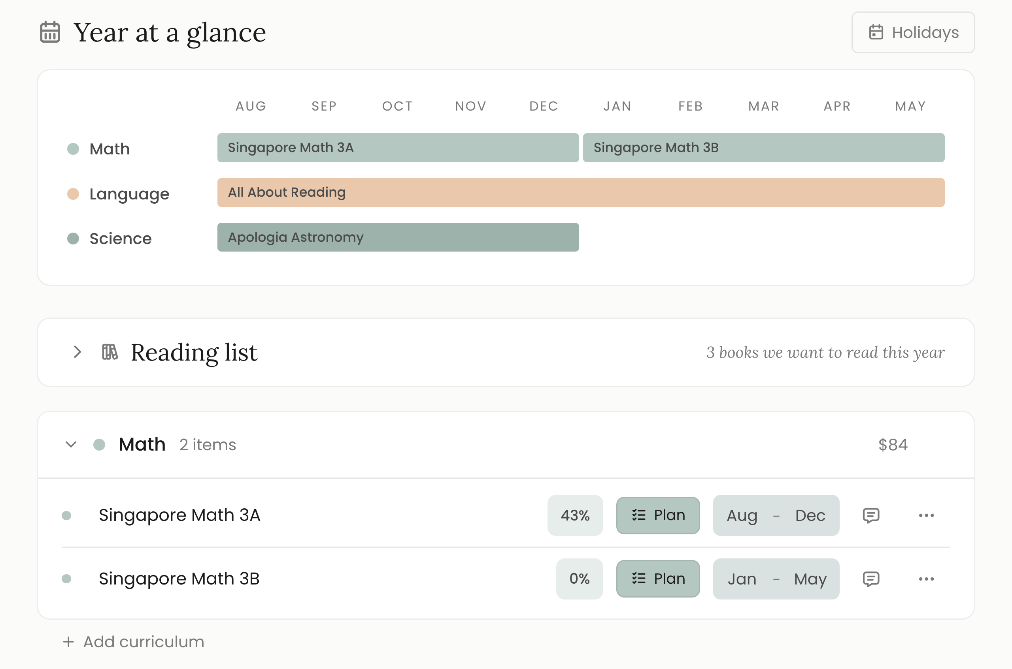Expand the Reading list section
The image size is (1012, 669).
tap(77, 352)
